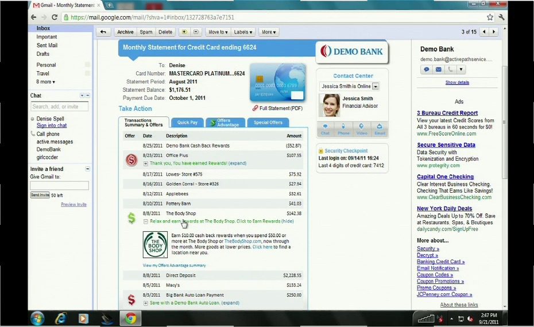This screenshot has height=327, width=534.
Task: Email Demo Bank using the envelope icon
Action: [438, 69]
